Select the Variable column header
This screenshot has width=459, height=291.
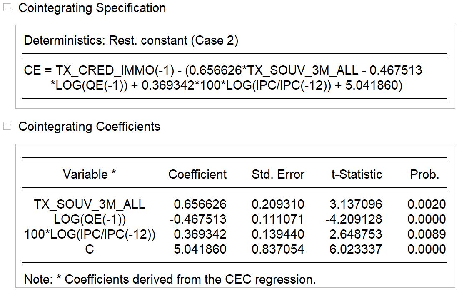click(x=89, y=174)
